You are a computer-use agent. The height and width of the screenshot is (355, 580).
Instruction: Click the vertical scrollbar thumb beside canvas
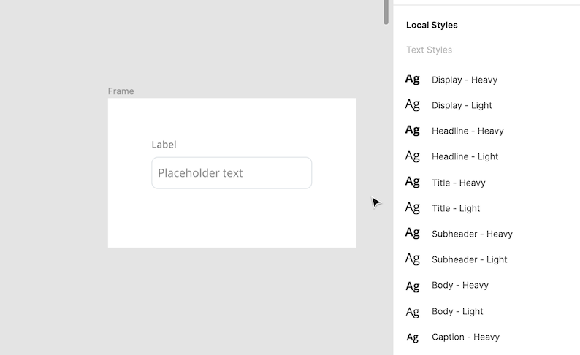pyautogui.click(x=386, y=11)
